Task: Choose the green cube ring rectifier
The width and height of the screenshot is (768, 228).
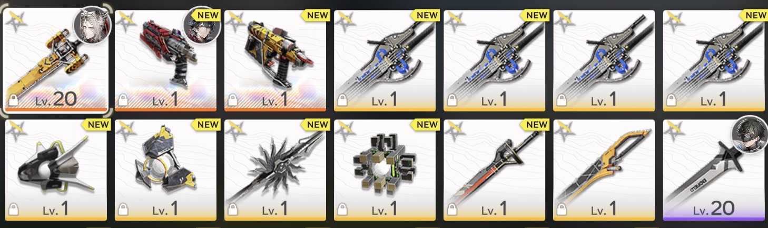Action: tap(385, 170)
